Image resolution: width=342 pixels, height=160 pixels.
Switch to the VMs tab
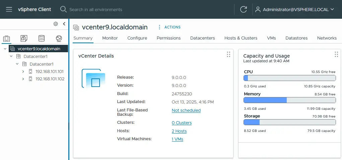coord(271,38)
